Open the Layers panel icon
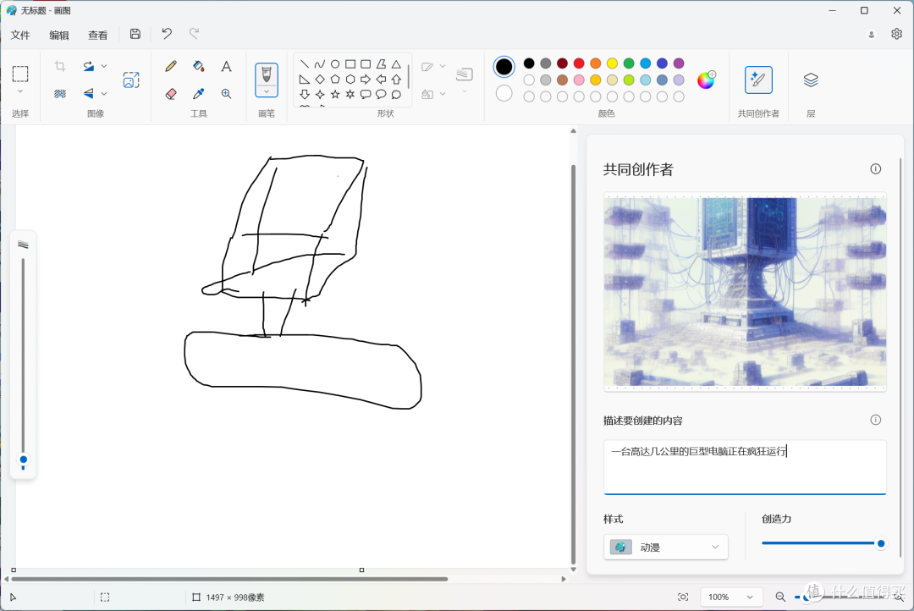 click(811, 80)
